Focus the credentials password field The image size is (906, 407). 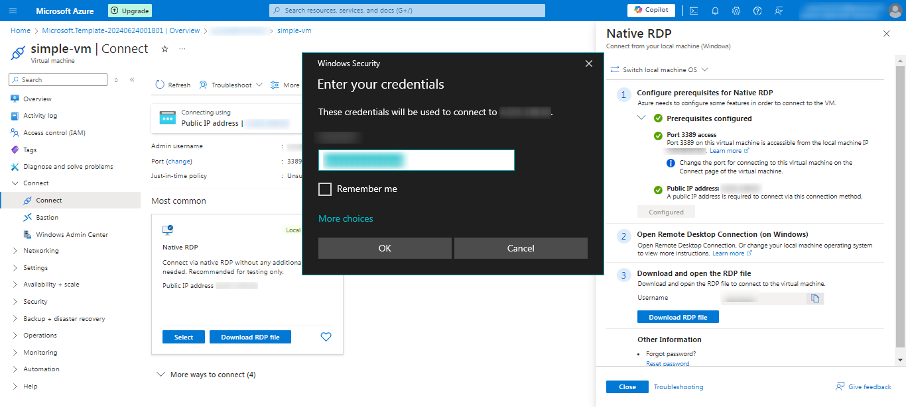tap(416, 160)
